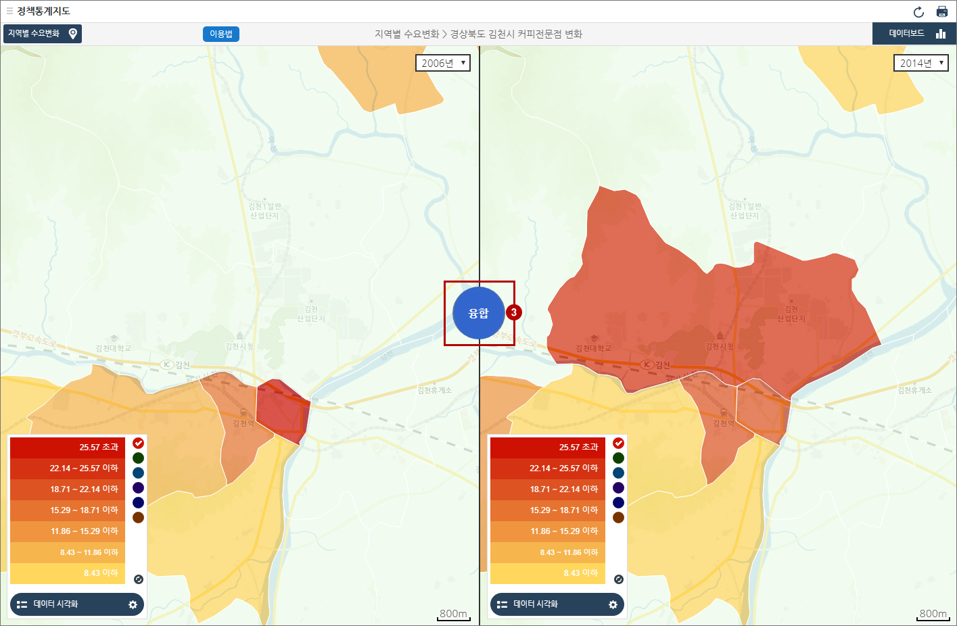Click the 김천휴게소 label on the 2006 map
Screen dimensions: 957x626
[434, 390]
